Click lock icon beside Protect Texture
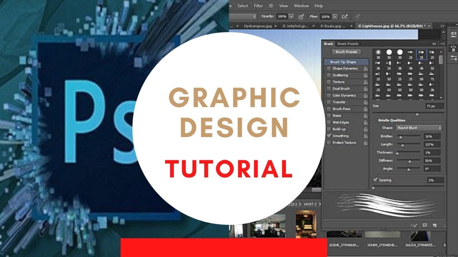This screenshot has width=458, height=257. coord(365,143)
